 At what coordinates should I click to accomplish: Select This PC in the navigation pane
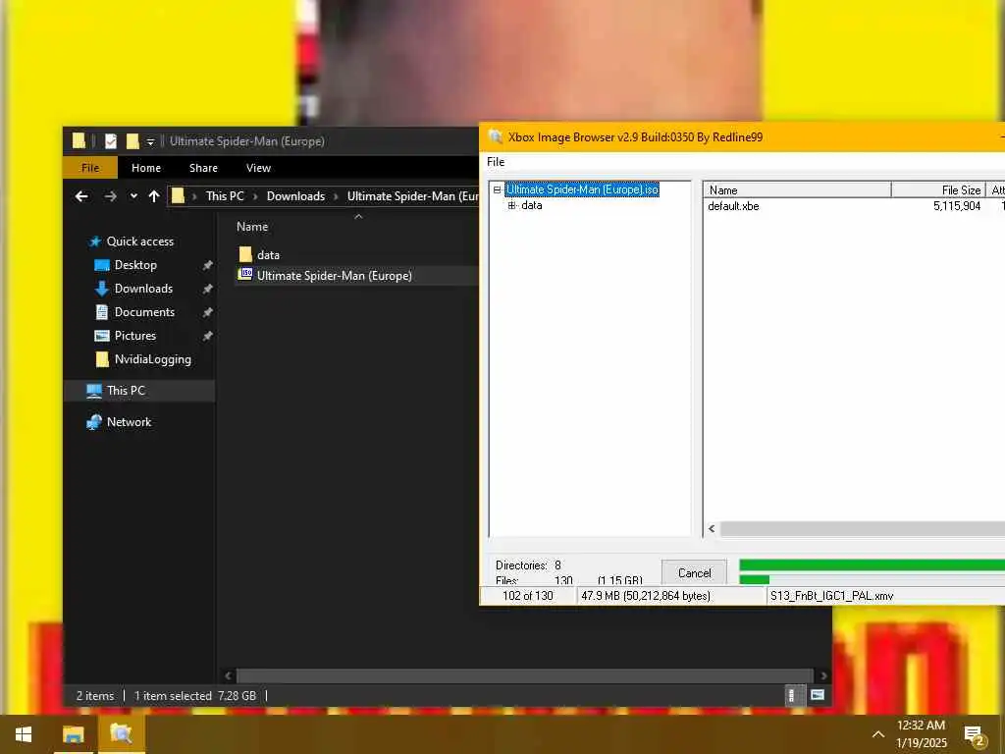pyautogui.click(x=139, y=391)
